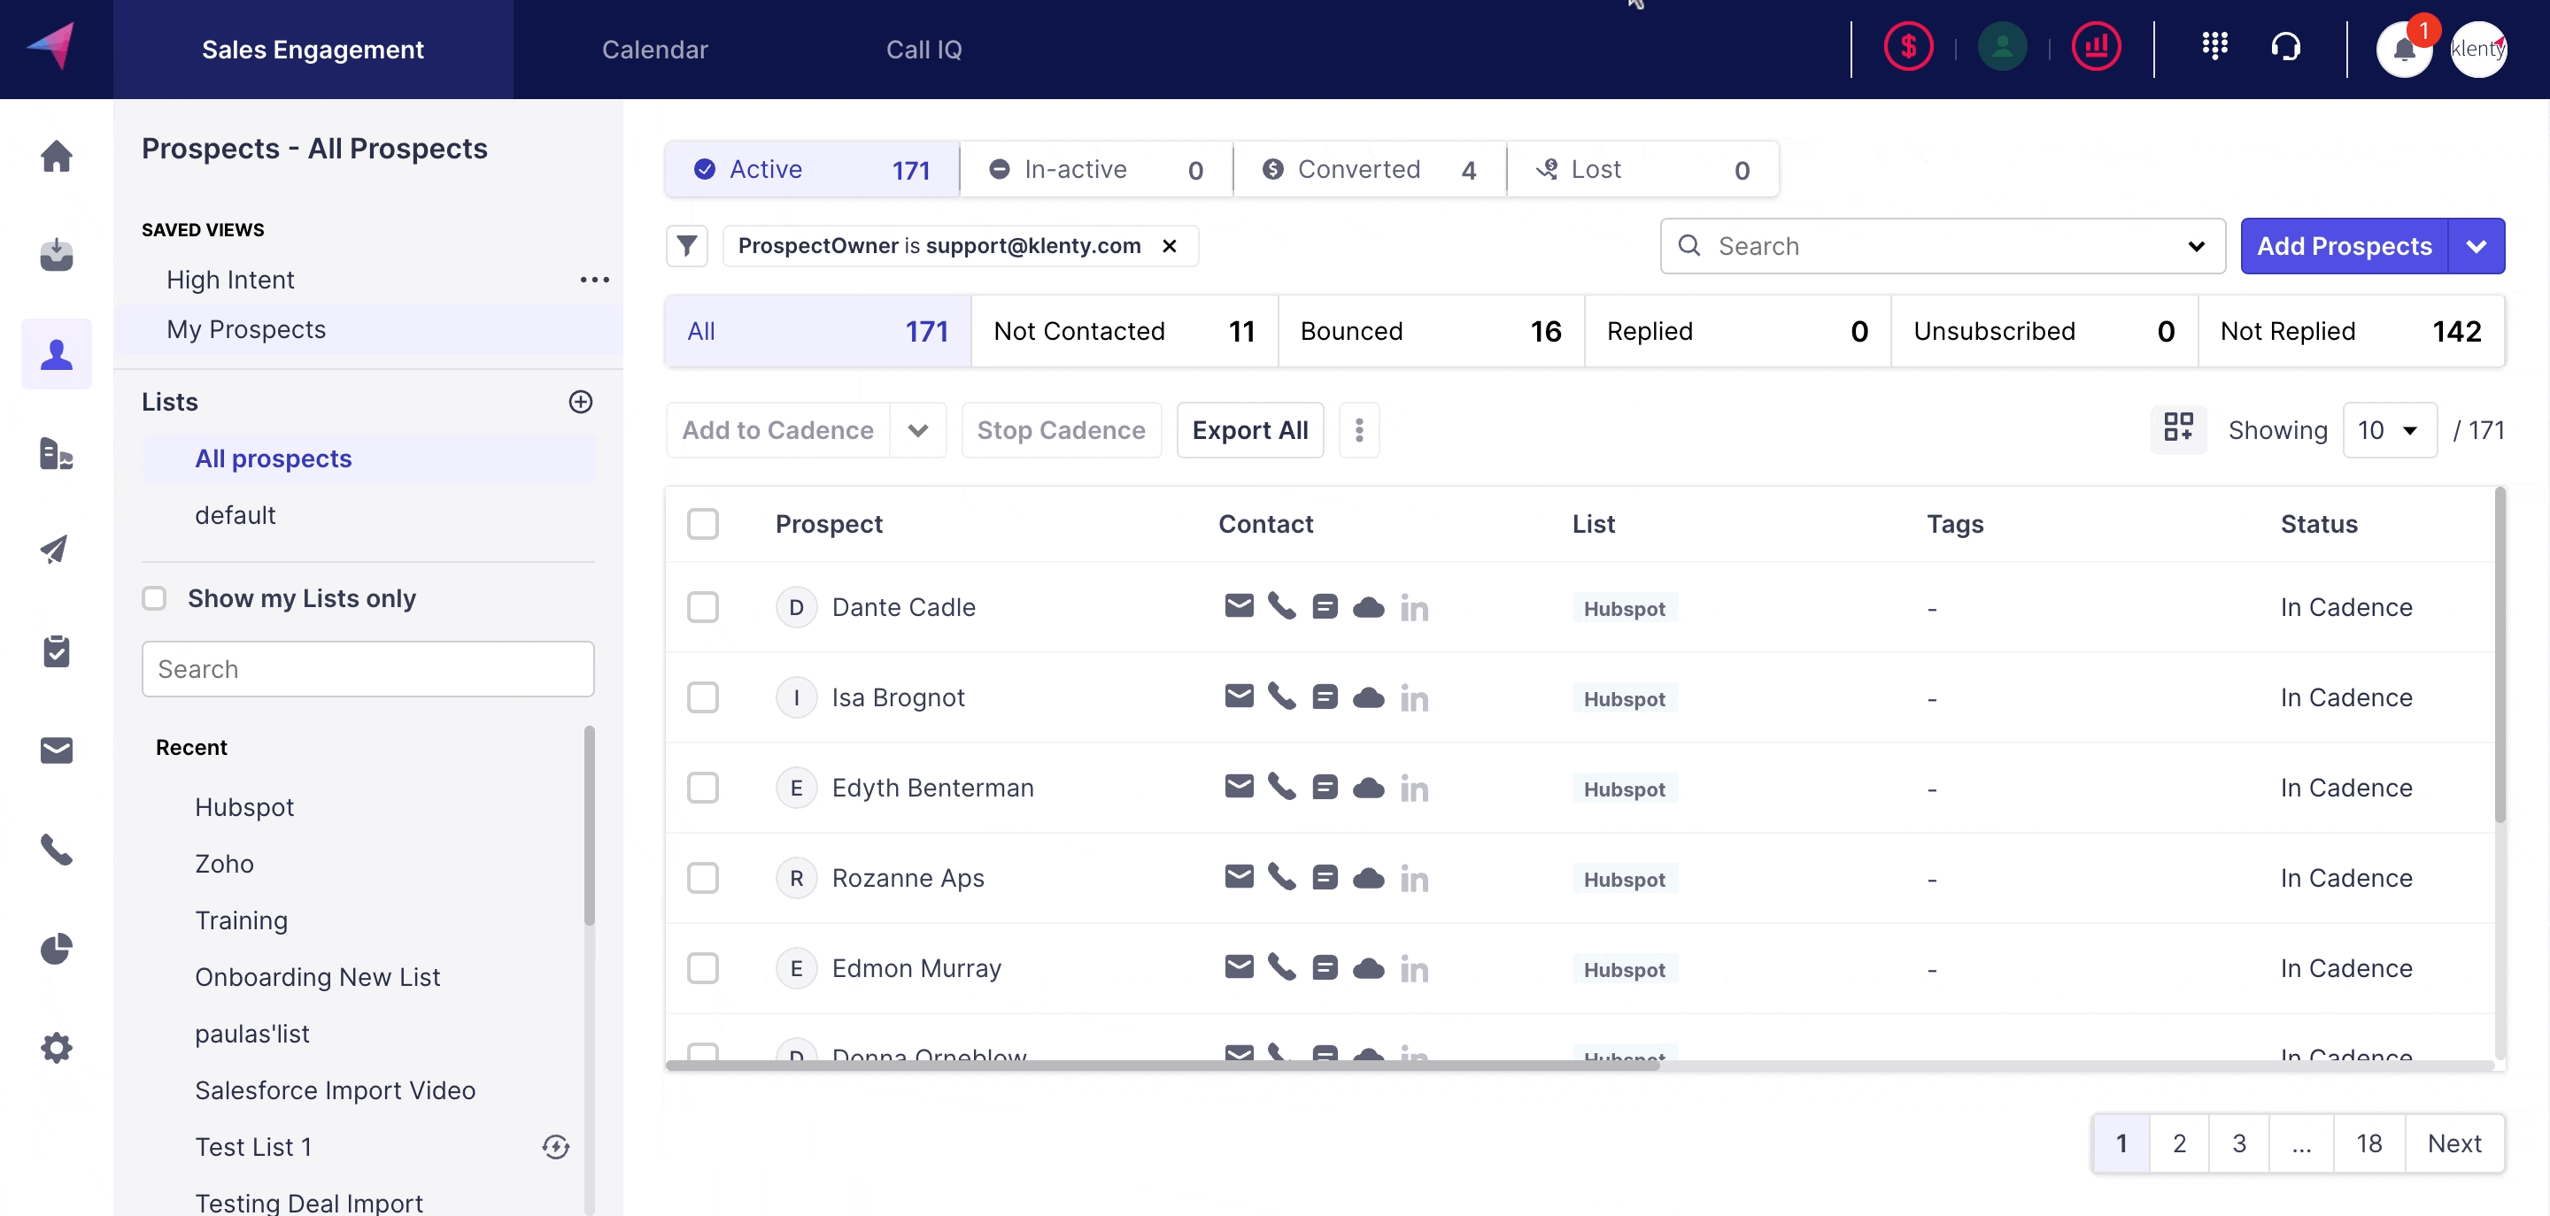The image size is (2550, 1216).
Task: Select the Isa Brognot row checkbox
Action: [x=703, y=697]
